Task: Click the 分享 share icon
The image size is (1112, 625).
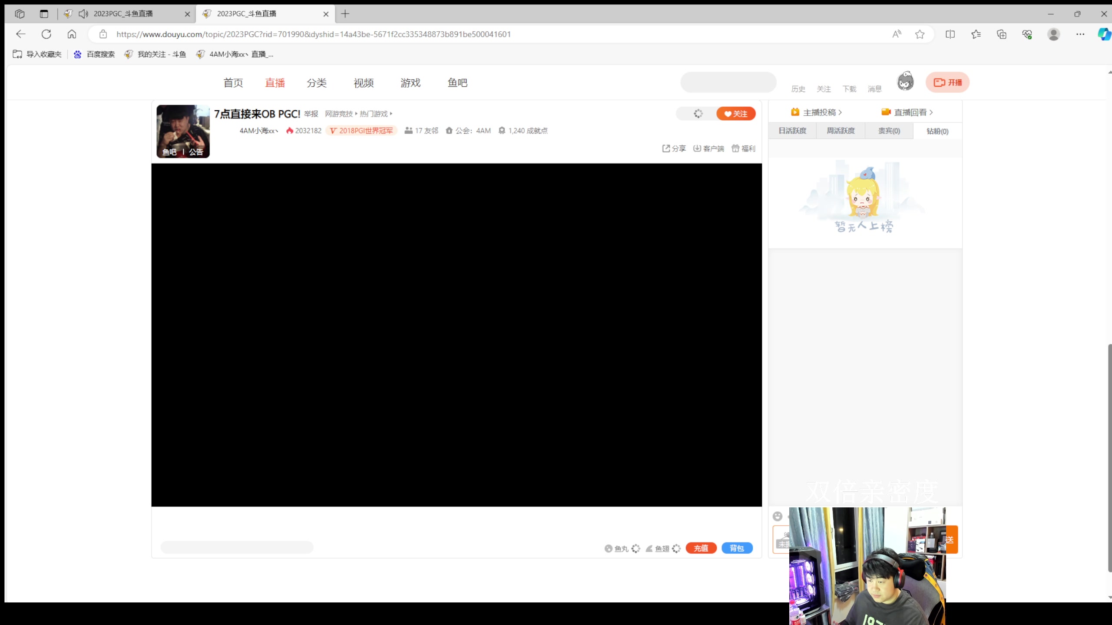Action: 674,148
